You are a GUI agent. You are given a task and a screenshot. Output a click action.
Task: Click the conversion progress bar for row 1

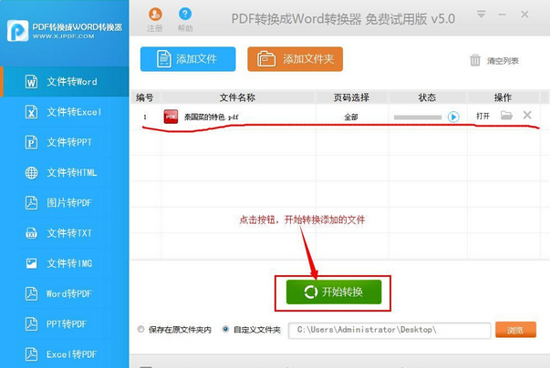pyautogui.click(x=418, y=118)
